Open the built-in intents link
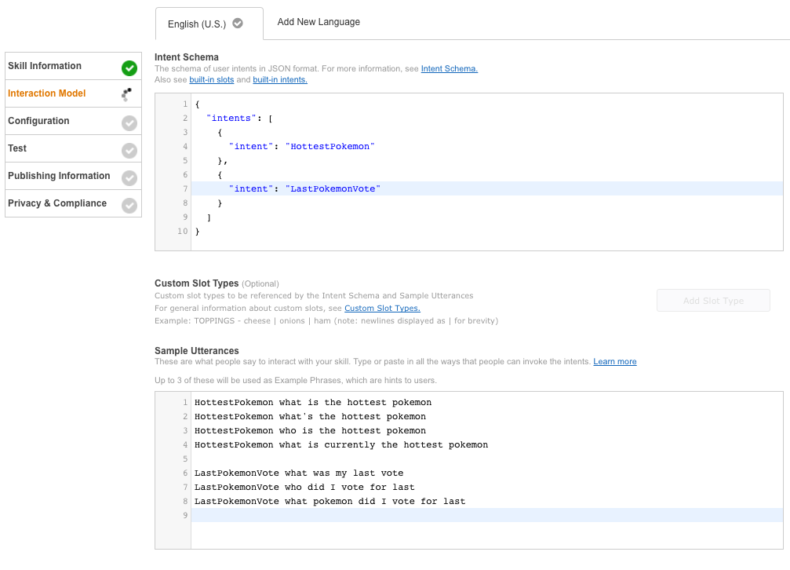Image resolution: width=790 pixels, height=570 pixels. (x=280, y=80)
